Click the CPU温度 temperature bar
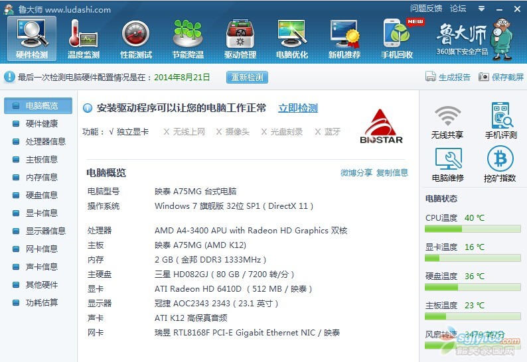This screenshot has width=527, height=362. click(x=473, y=229)
